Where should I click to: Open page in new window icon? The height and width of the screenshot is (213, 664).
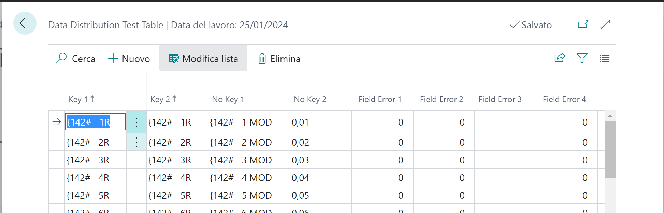(583, 24)
